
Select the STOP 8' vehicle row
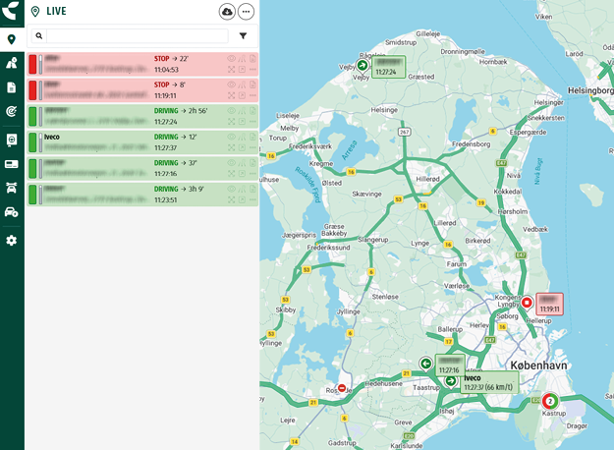[x=142, y=90]
